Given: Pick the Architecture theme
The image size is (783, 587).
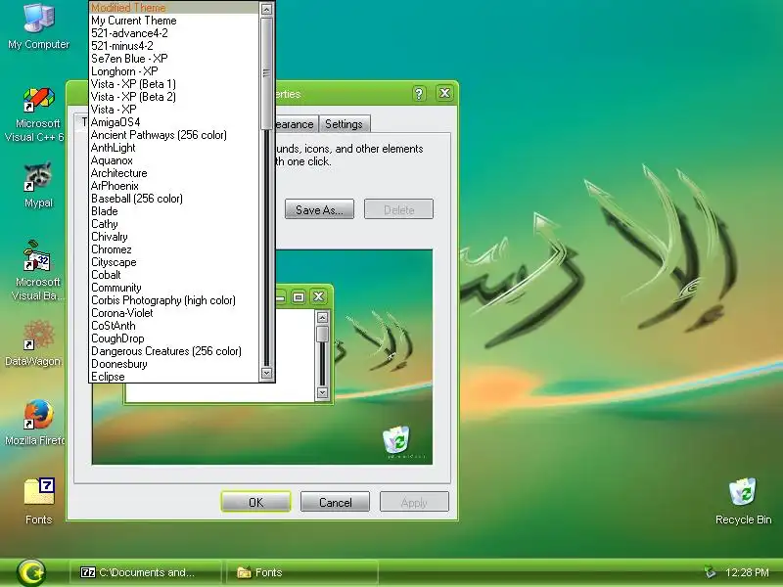Looking at the screenshot, I should pyautogui.click(x=174, y=173).
